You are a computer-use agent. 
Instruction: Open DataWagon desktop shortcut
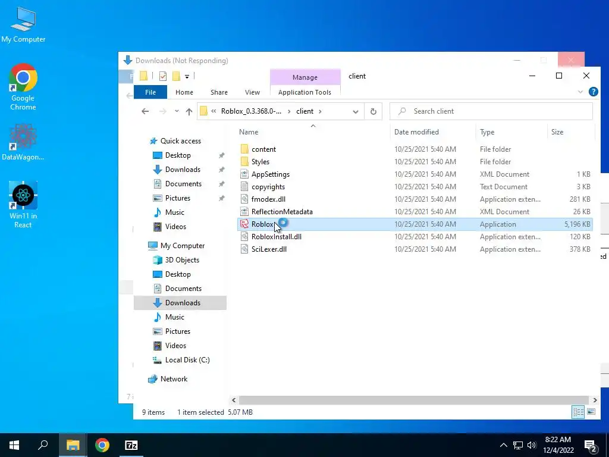[23, 142]
